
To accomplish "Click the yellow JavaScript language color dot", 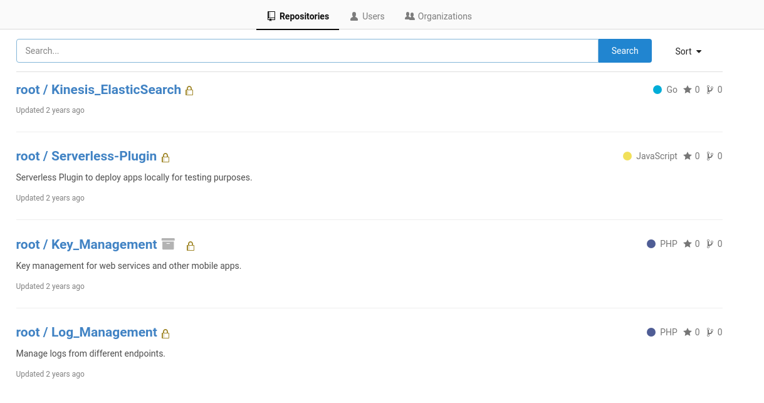I will 627,156.
